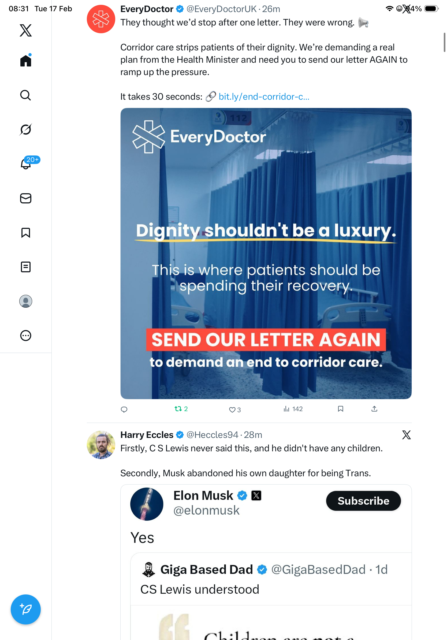Screen dimensions: 447x640
Task: Tap the compose new post button
Action: coord(26,609)
